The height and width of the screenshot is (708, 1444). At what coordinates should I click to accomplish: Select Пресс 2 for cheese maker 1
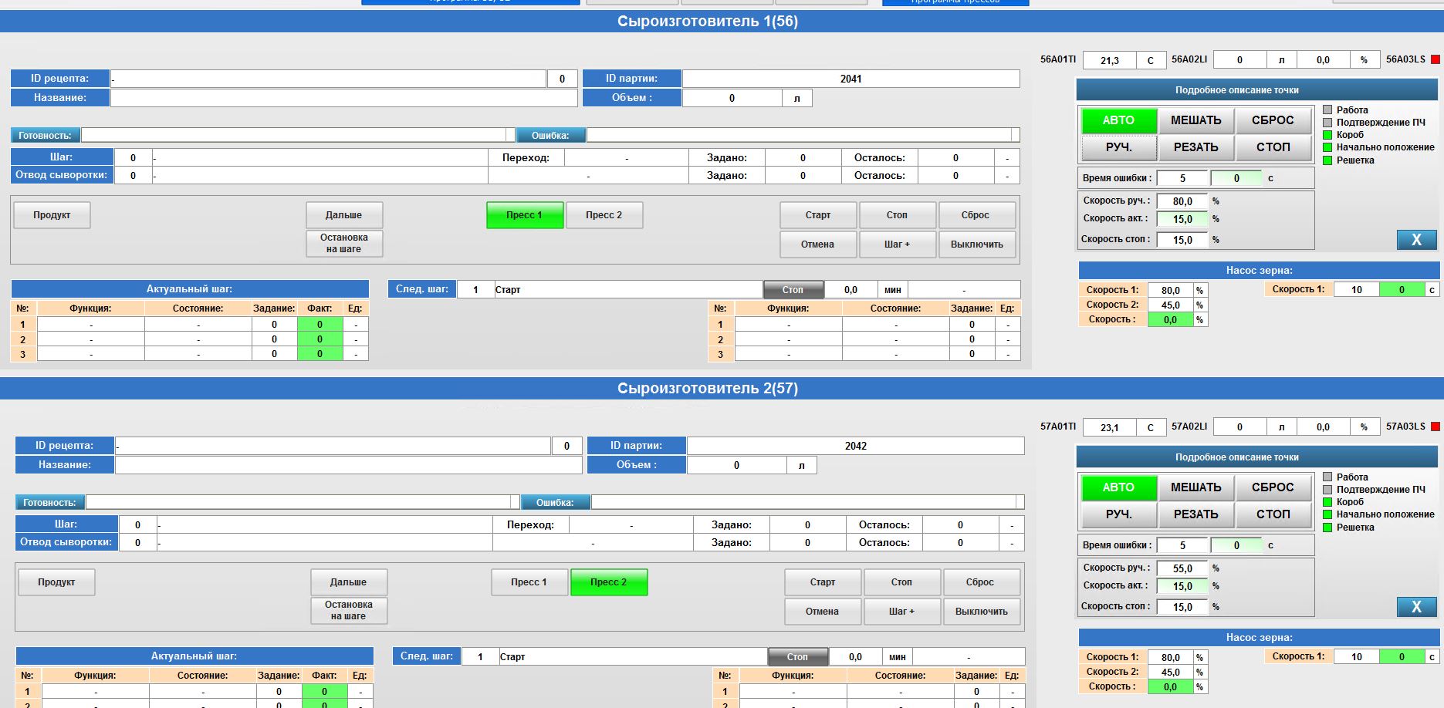(x=604, y=215)
